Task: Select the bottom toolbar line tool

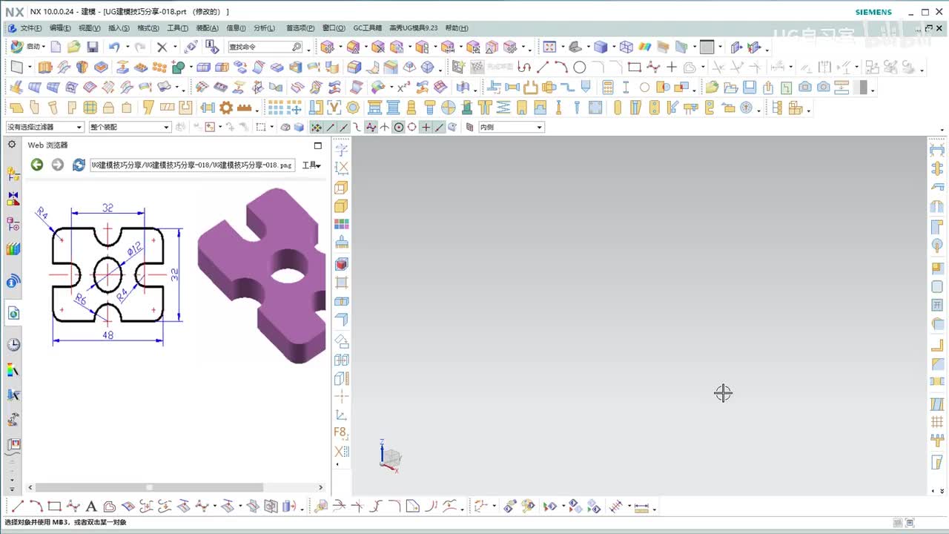Action: pos(18,507)
